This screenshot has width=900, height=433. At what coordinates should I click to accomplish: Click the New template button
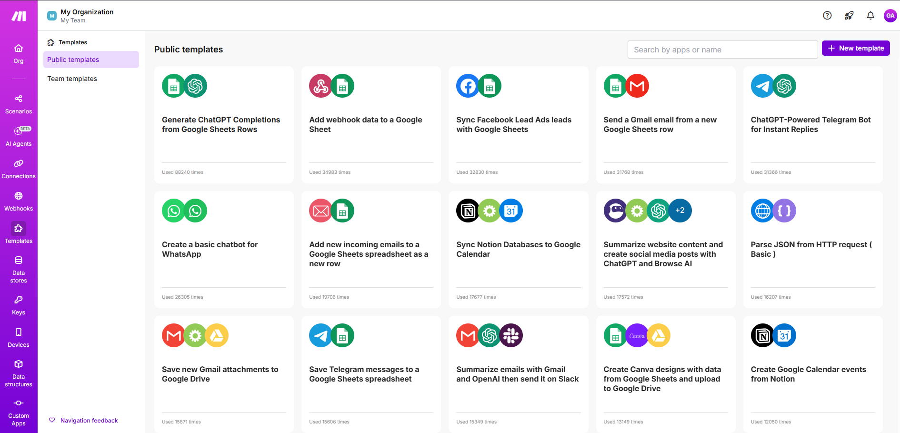855,48
